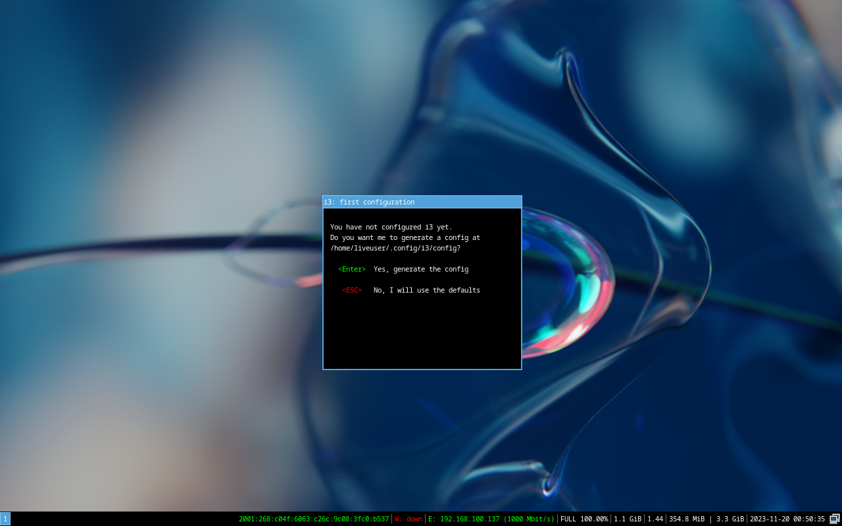The width and height of the screenshot is (842, 526).
Task: Click the Ethernet 192.168.100.137 status entry
Action: coord(491,519)
